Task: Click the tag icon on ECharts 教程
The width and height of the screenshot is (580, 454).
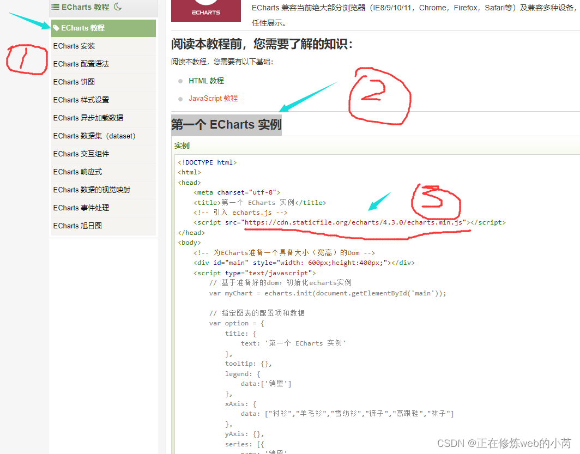Action: [x=56, y=28]
